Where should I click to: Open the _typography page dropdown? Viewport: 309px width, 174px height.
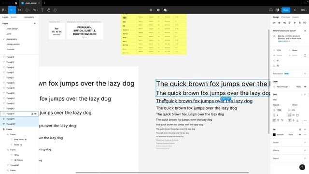(29, 17)
